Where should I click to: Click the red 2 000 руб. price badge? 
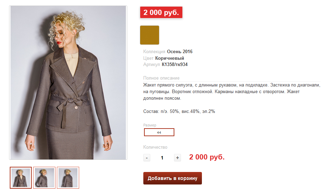(x=161, y=13)
